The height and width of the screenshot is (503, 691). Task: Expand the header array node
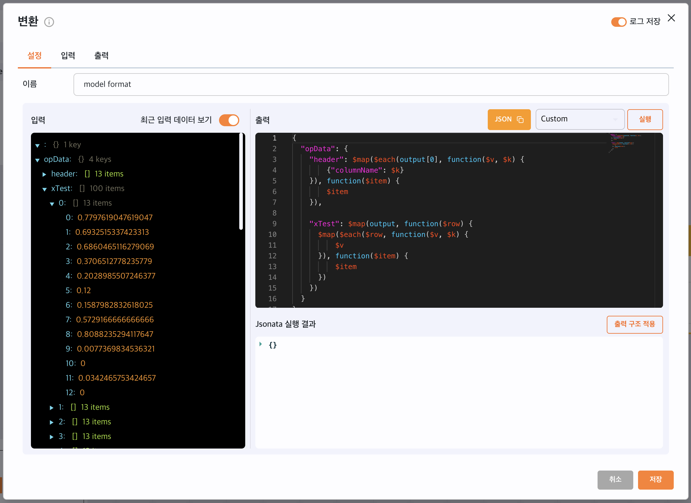coord(44,174)
